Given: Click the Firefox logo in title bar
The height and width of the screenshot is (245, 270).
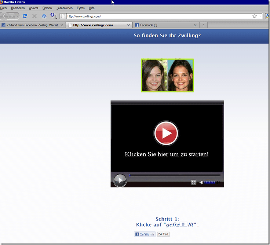Looking at the screenshot, I should click(1, 2).
